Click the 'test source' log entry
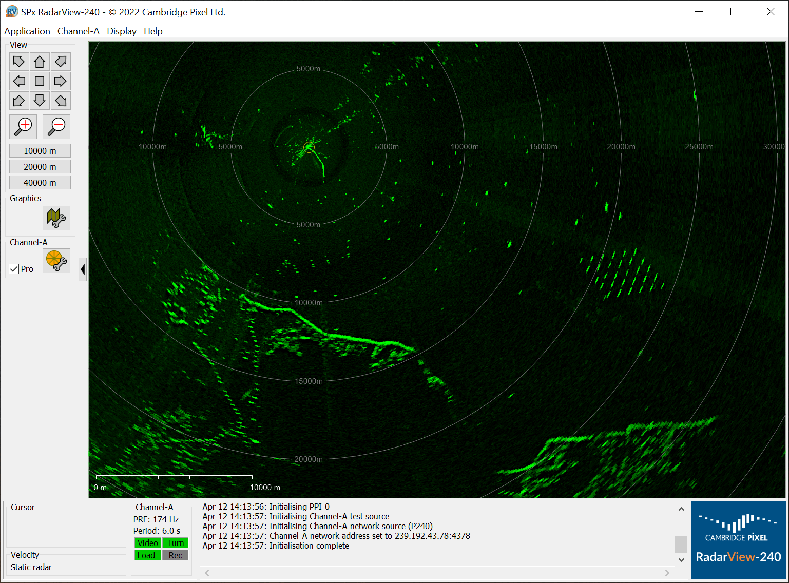This screenshot has width=789, height=583. [296, 516]
